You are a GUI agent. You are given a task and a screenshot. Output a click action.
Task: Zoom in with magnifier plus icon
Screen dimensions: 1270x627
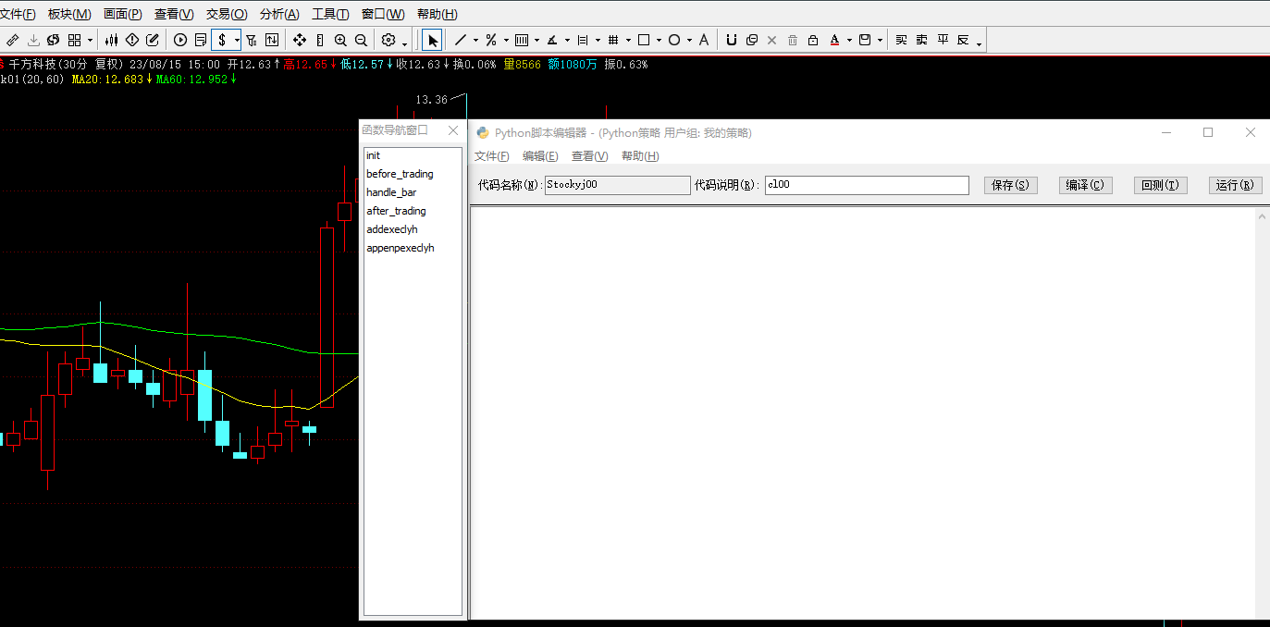coord(340,40)
